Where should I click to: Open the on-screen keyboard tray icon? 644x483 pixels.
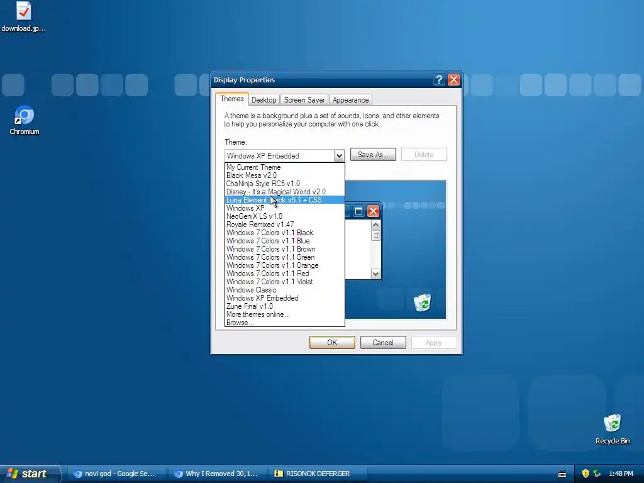pyautogui.click(x=562, y=474)
